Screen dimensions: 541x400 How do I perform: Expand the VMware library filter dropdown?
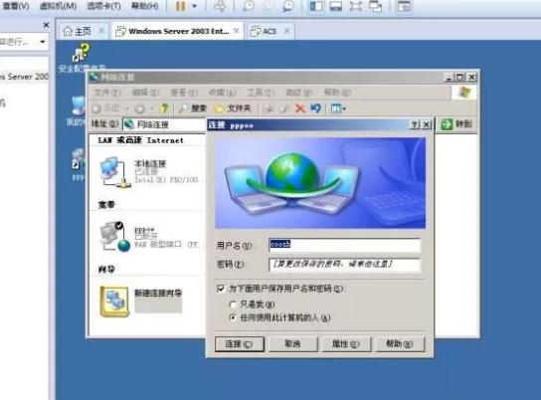click(x=43, y=42)
